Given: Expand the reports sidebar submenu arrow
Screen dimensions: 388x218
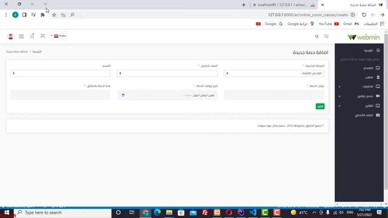Looking at the screenshot, I should tap(339, 106).
